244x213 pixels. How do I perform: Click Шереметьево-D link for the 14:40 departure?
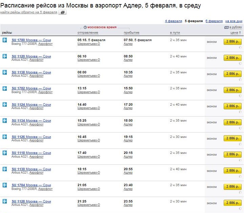coord(89,108)
